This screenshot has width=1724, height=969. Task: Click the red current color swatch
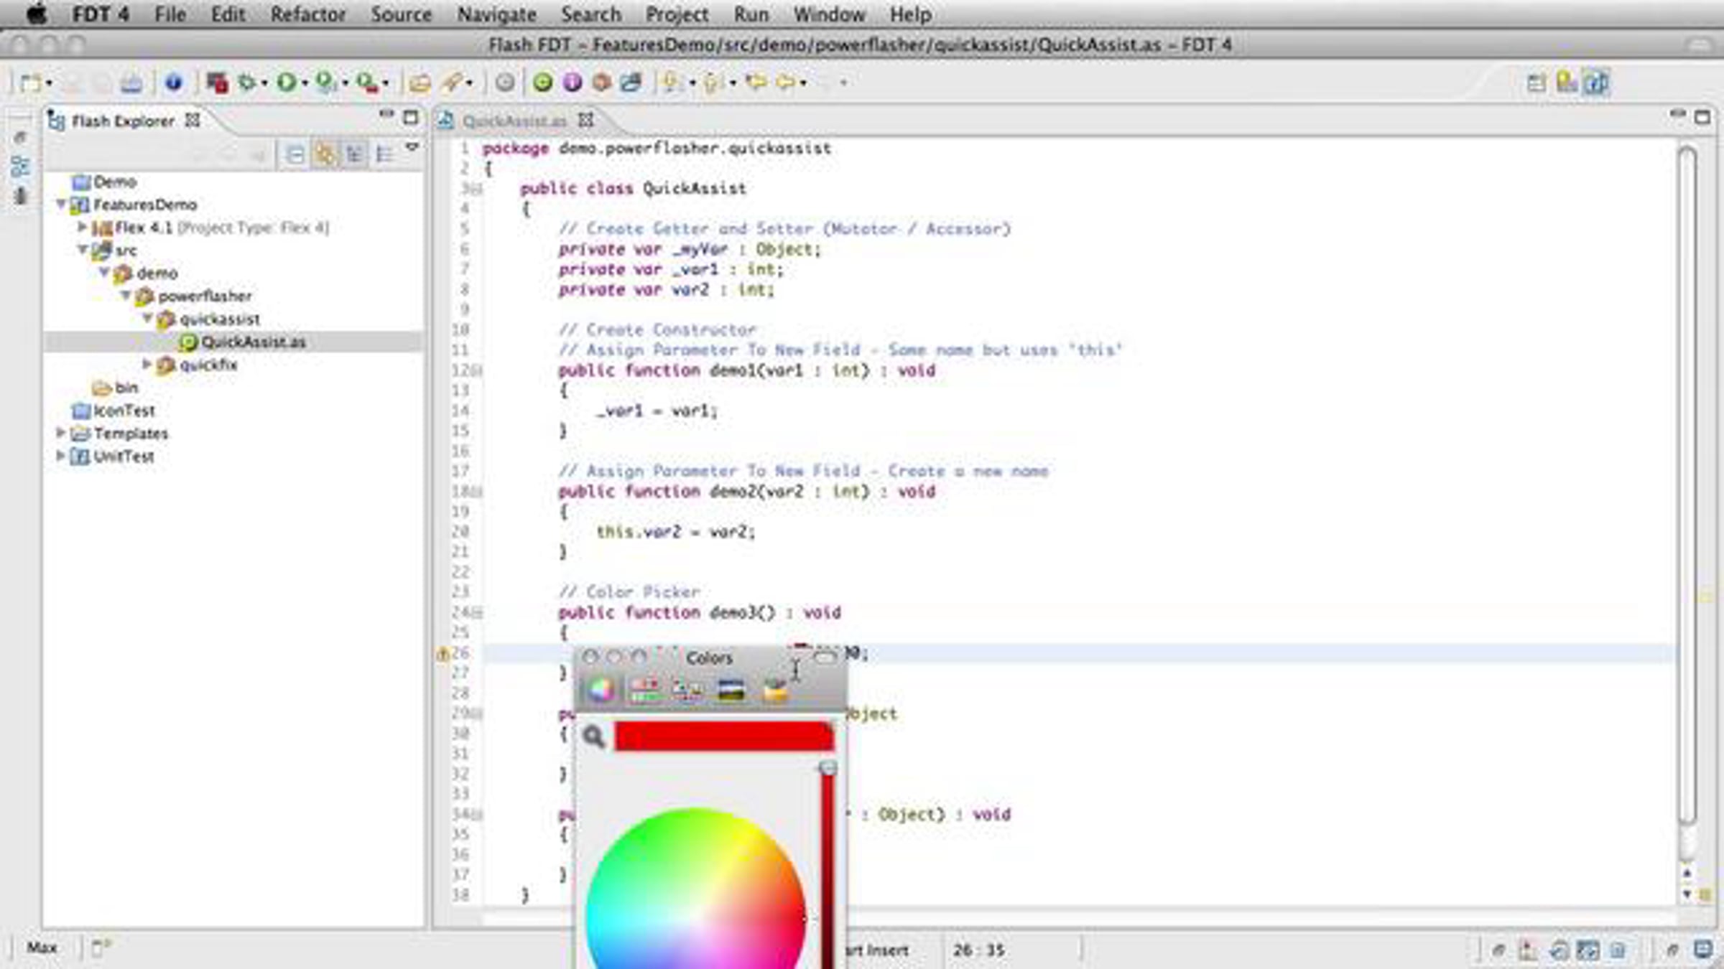723,736
